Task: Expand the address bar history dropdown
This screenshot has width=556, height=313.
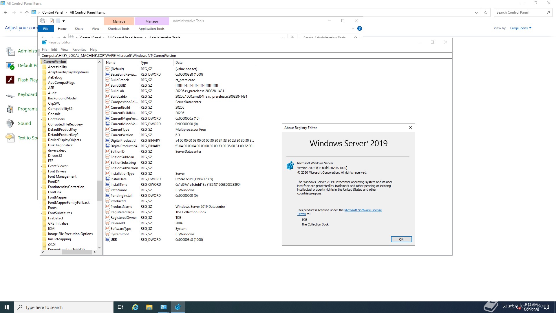Action: pyautogui.click(x=476, y=12)
